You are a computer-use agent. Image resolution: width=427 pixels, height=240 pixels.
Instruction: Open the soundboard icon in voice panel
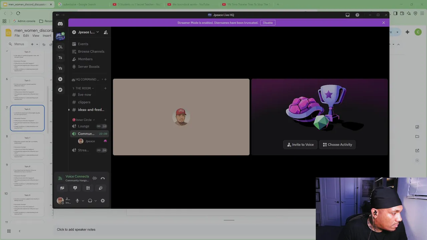point(101,188)
